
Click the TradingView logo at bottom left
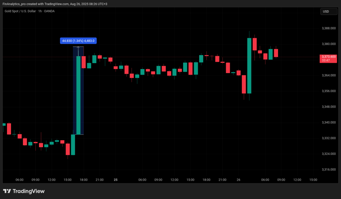(x=24, y=191)
